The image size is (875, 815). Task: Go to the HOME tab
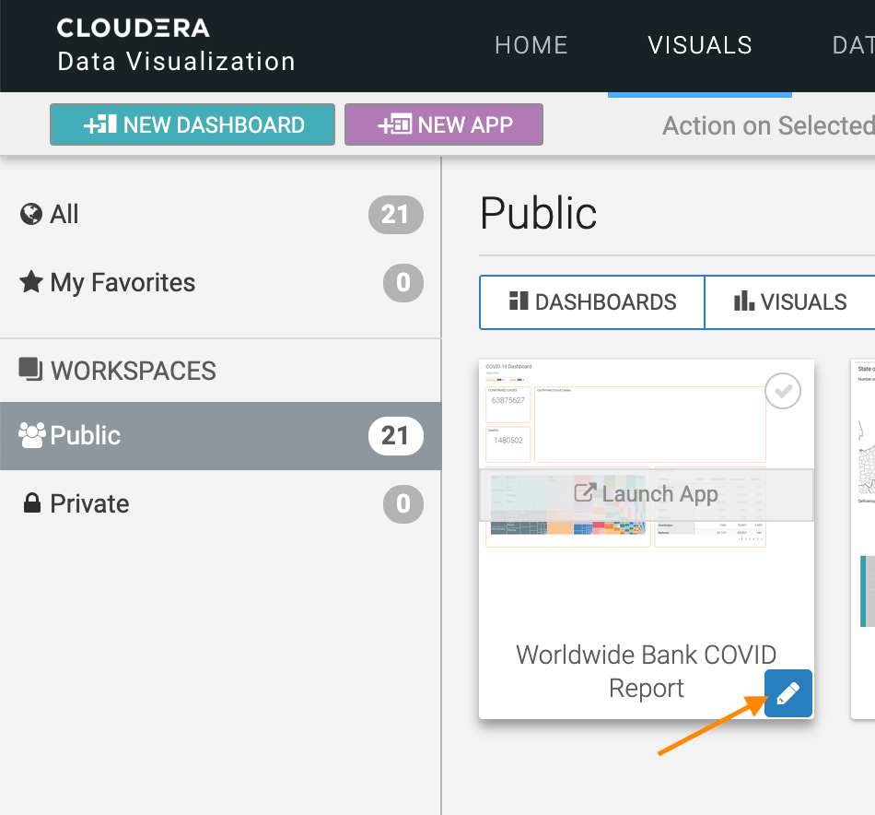click(531, 45)
